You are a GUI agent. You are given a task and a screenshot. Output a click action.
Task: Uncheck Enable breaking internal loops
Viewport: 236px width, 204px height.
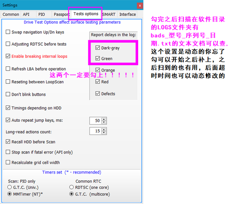8,56
